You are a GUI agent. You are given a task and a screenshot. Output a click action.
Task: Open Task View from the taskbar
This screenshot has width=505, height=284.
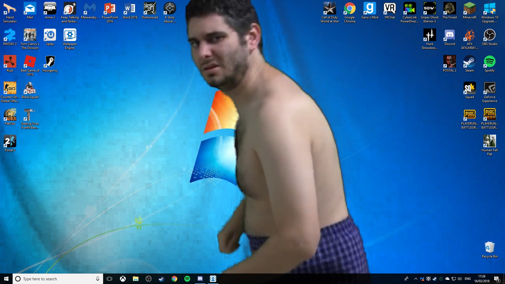click(109, 279)
